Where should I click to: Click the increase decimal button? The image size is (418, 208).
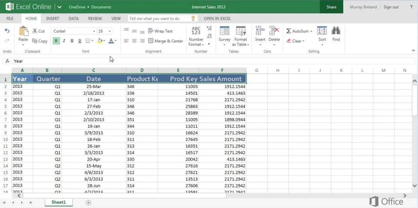(x=209, y=28)
